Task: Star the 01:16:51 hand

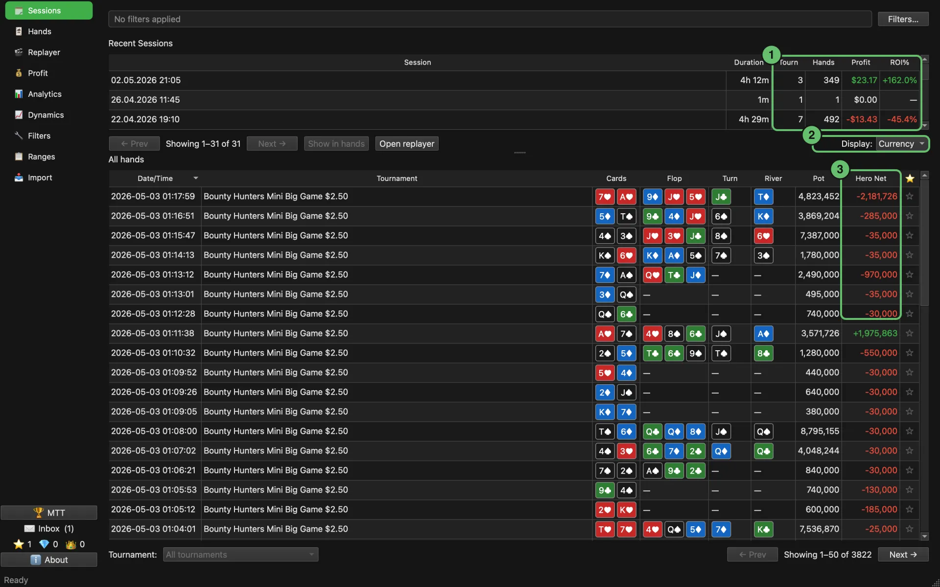Action: tap(910, 216)
